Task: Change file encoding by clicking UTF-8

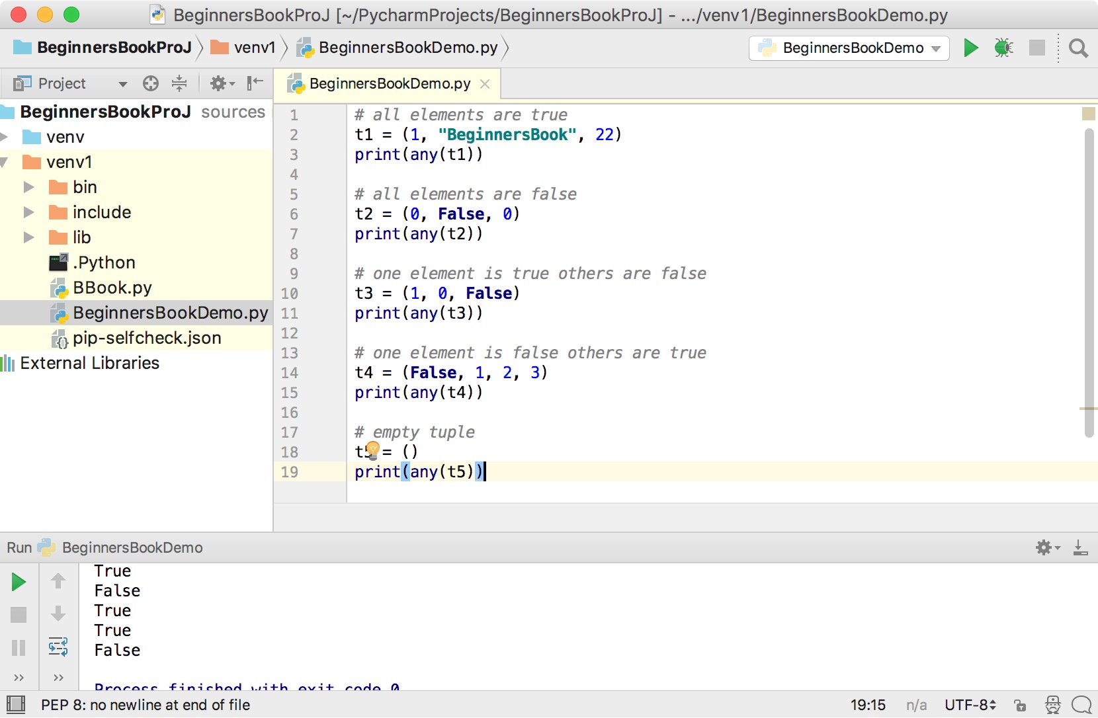Action: tap(970, 705)
